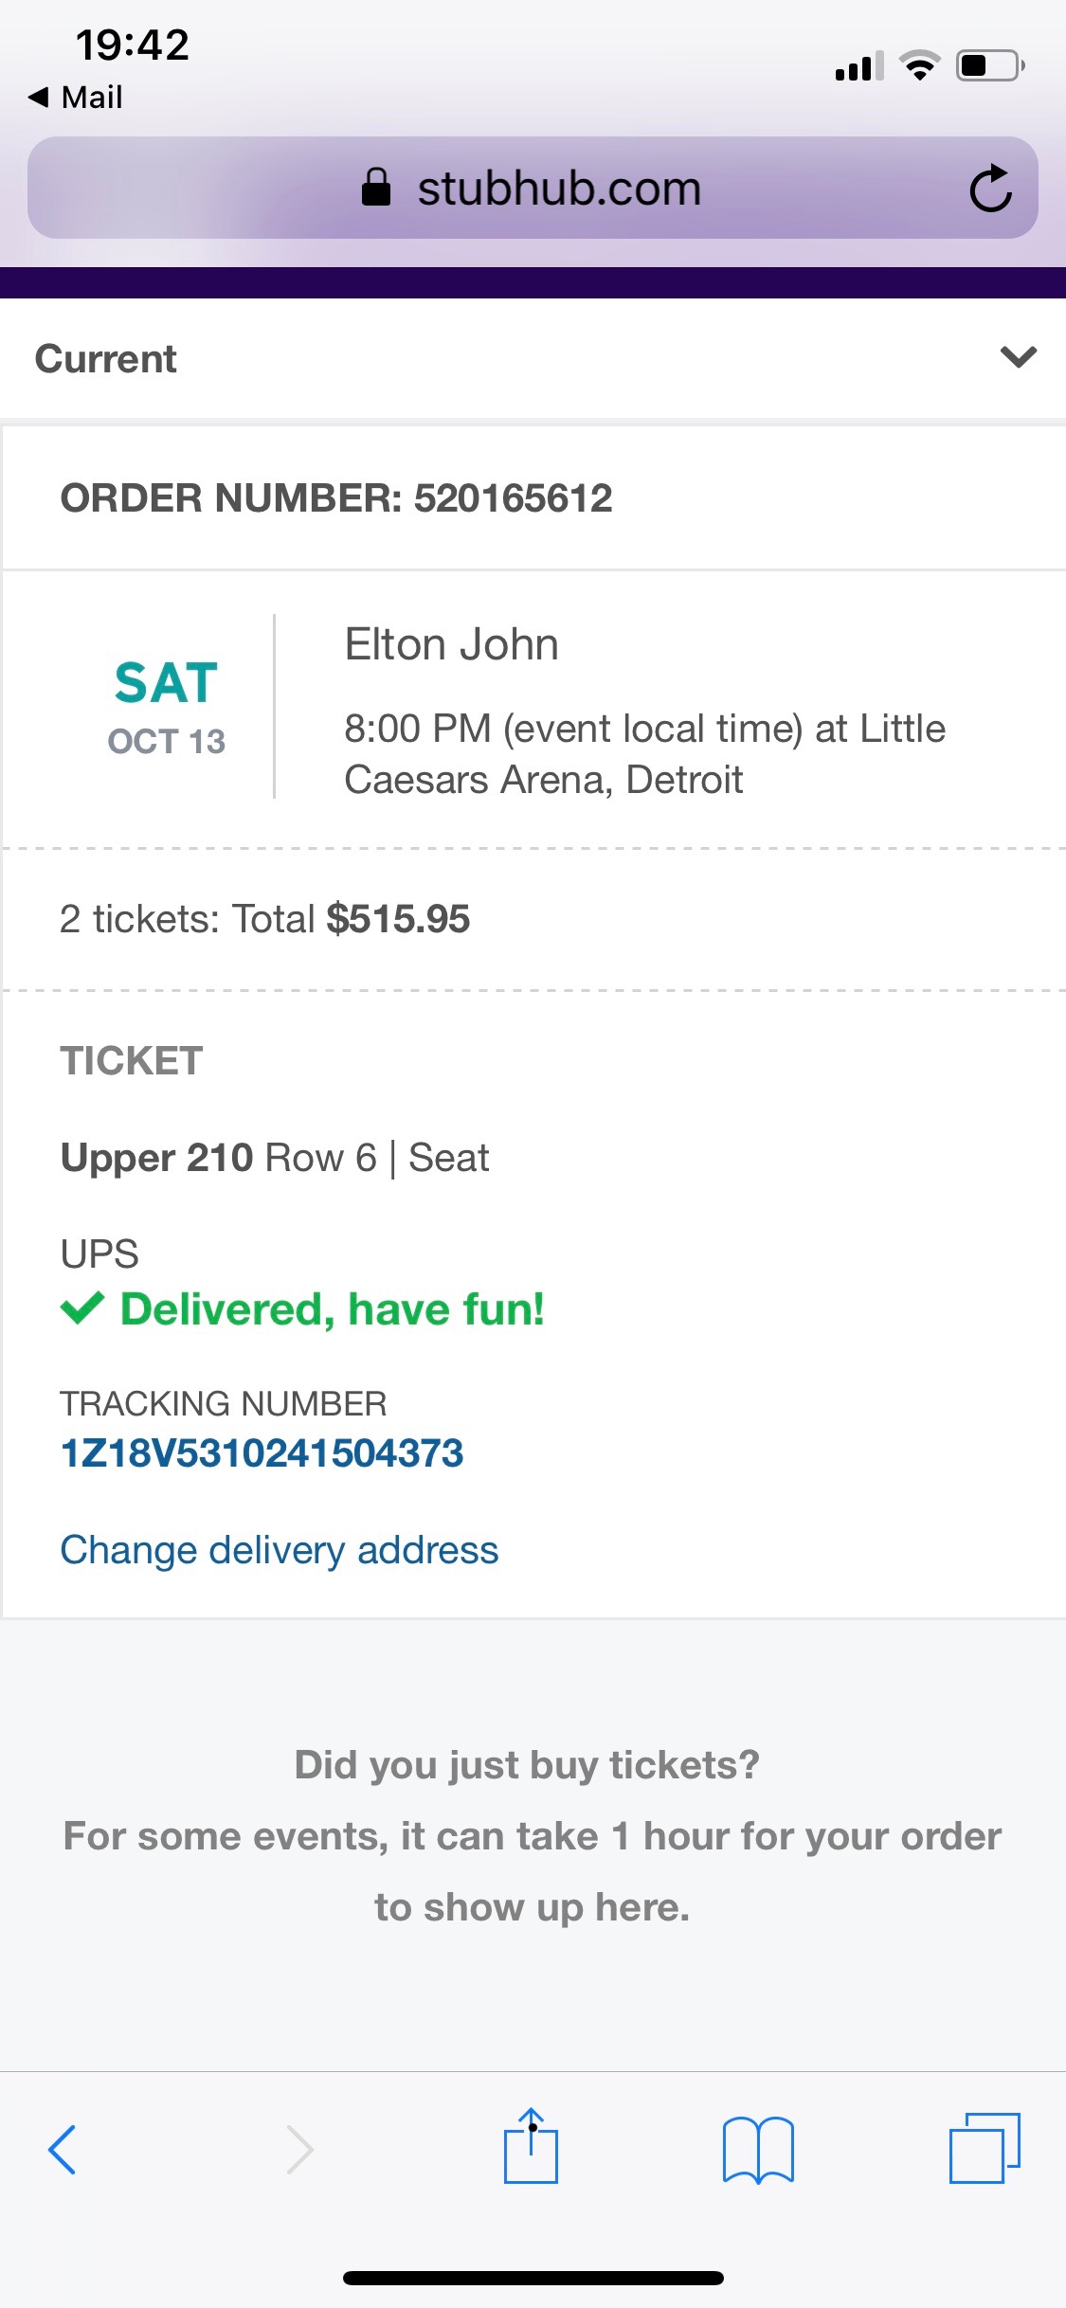Tap the Elton John event title
1066x2308 pixels.
pos(451,644)
